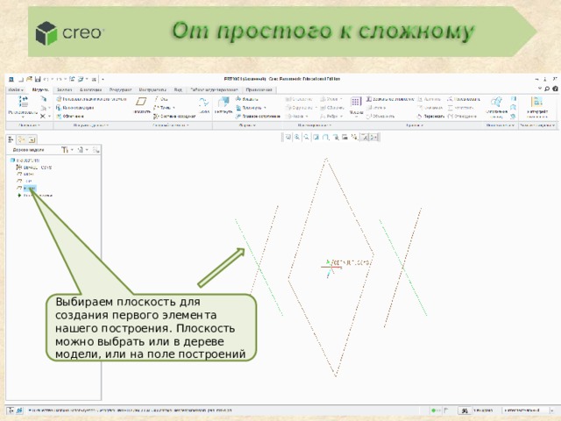Viewport: 561px width, 421px height.
Task: Click the Open folder icon in quick access toolbar
Action: 29,79
